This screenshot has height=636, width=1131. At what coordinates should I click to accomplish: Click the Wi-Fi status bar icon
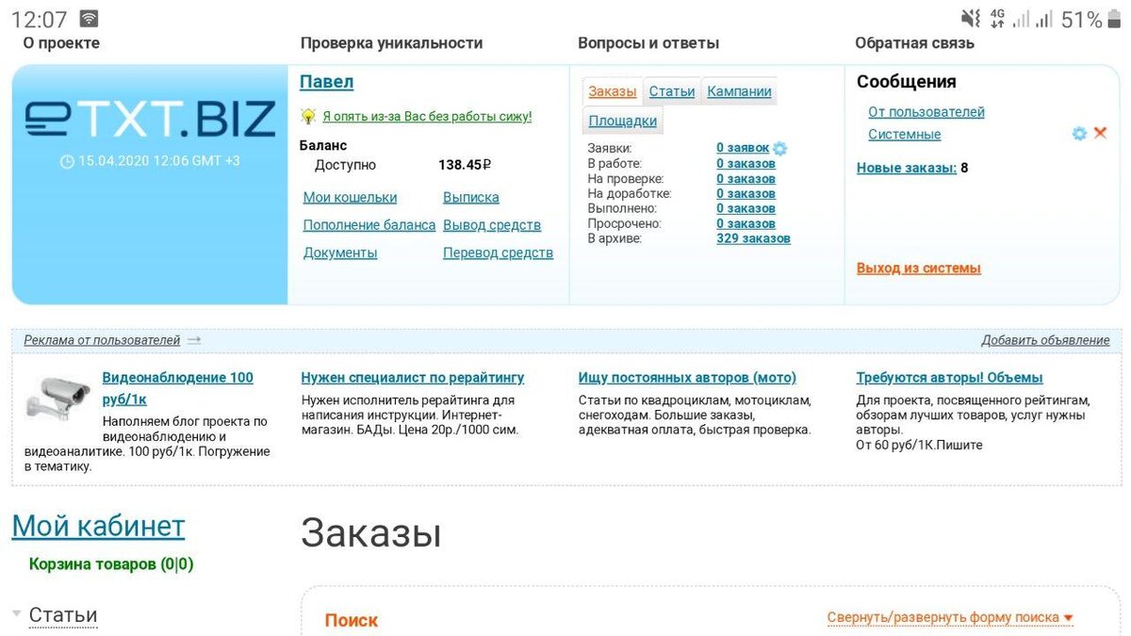pyautogui.click(x=90, y=19)
